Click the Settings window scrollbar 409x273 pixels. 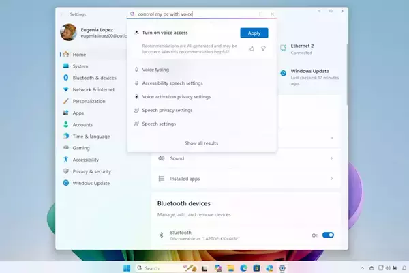tap(347, 74)
